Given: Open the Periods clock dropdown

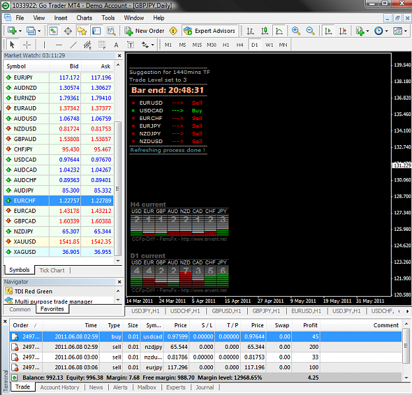Looking at the screenshot, I should click(381, 31).
